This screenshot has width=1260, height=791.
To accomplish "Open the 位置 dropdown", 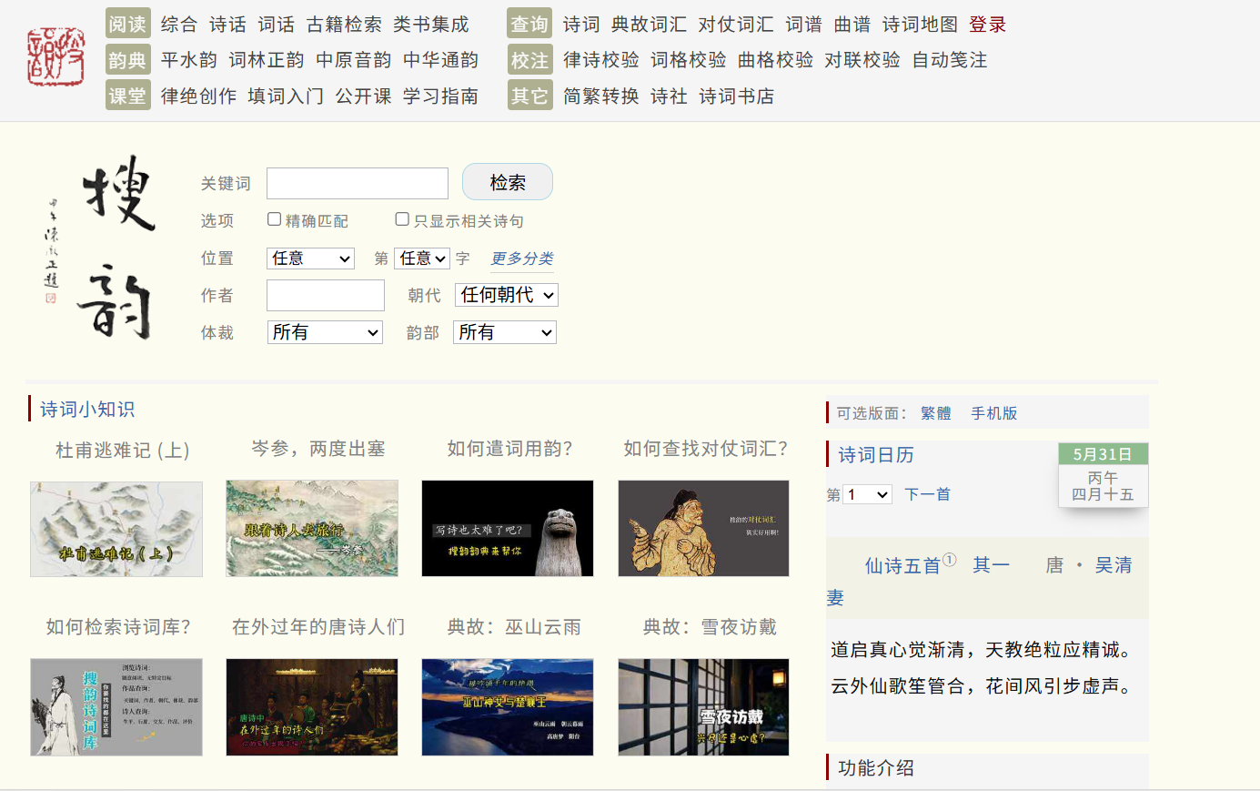I will click(311, 259).
